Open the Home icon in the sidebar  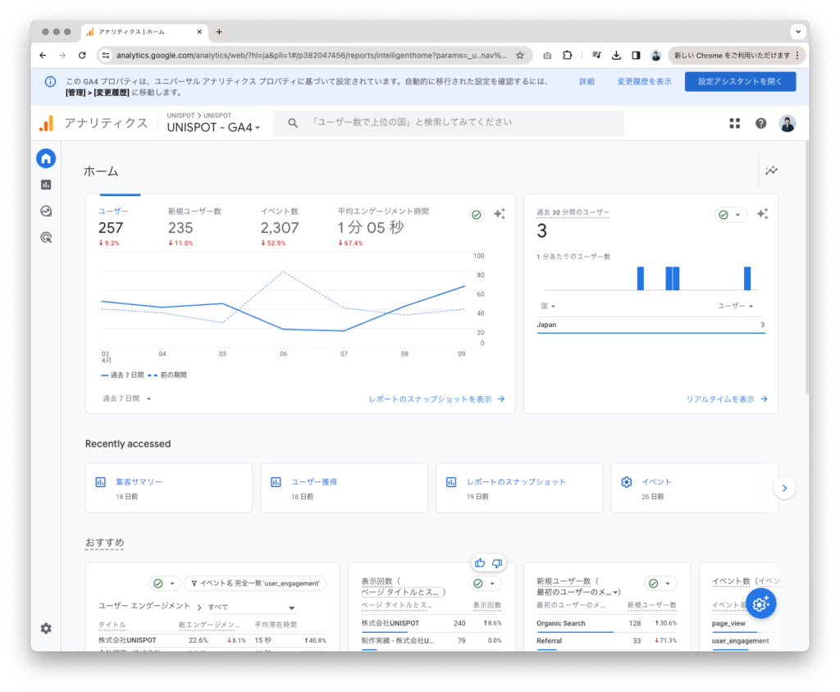point(46,158)
